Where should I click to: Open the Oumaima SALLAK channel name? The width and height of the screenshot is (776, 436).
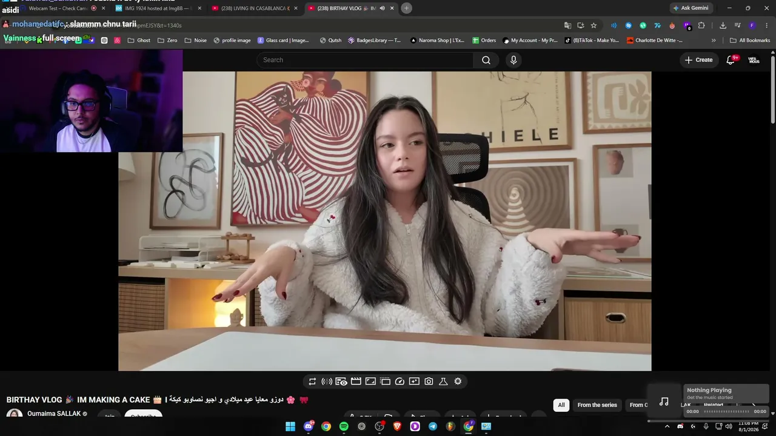[x=55, y=414]
